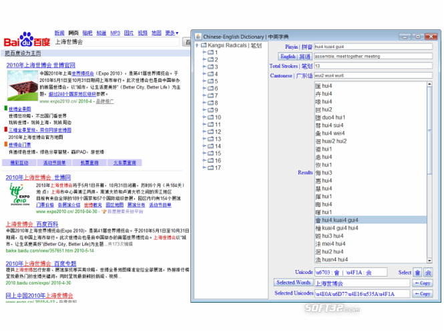Click the Selected Words text field
This screenshot has height=332, width=444.
362,283
